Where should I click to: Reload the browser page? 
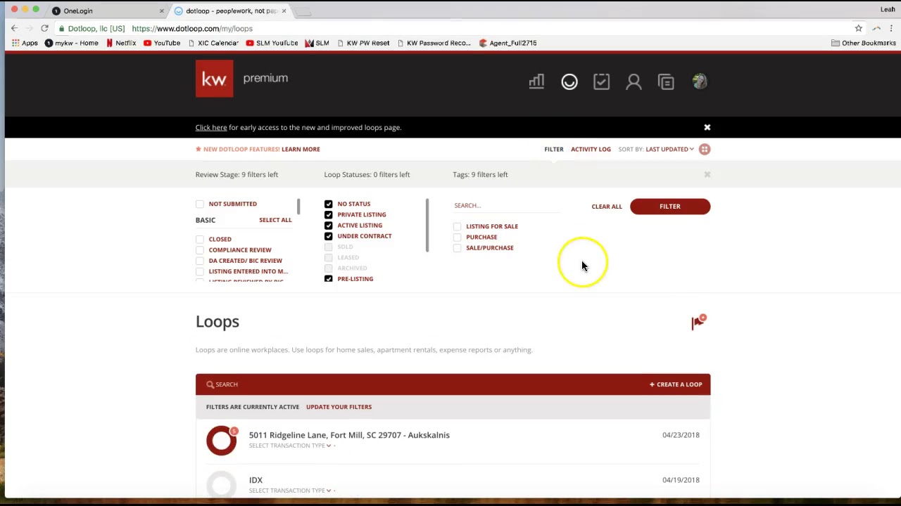(44, 28)
